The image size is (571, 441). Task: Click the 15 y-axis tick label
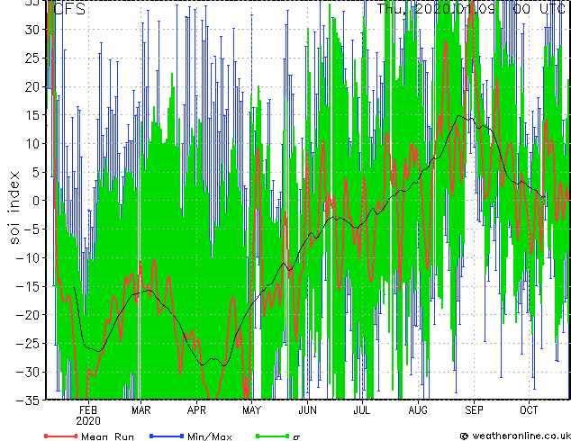click(x=32, y=115)
